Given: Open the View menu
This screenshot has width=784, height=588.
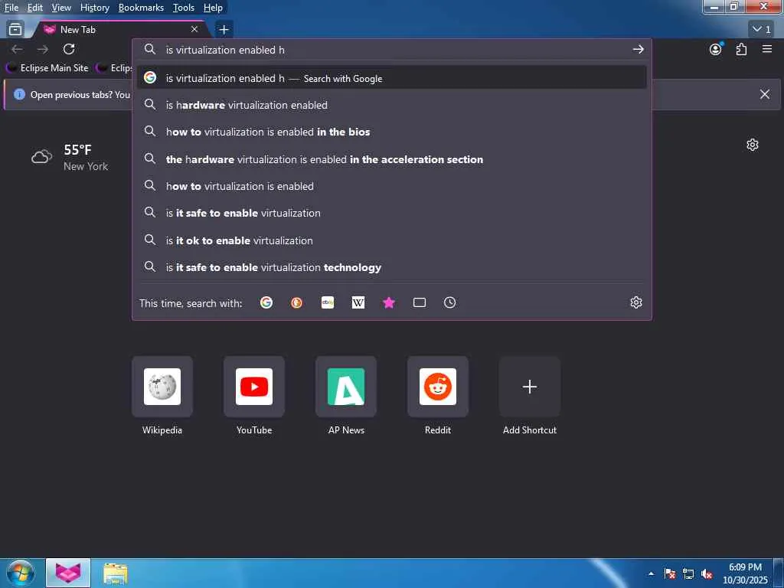Looking at the screenshot, I should (61, 8).
